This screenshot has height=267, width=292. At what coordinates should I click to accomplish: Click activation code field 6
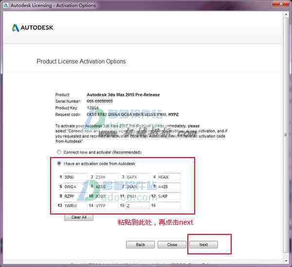(106, 187)
